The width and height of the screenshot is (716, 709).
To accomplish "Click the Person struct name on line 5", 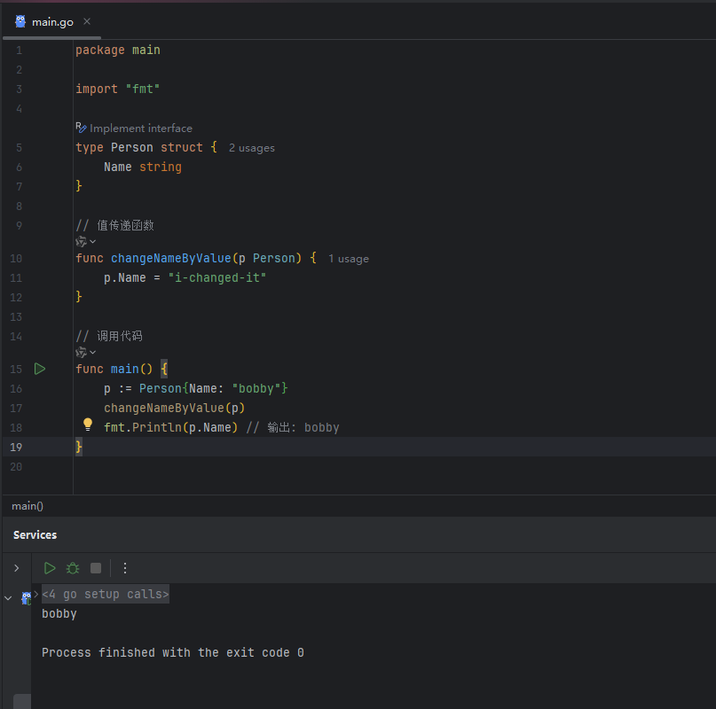I will tap(132, 148).
